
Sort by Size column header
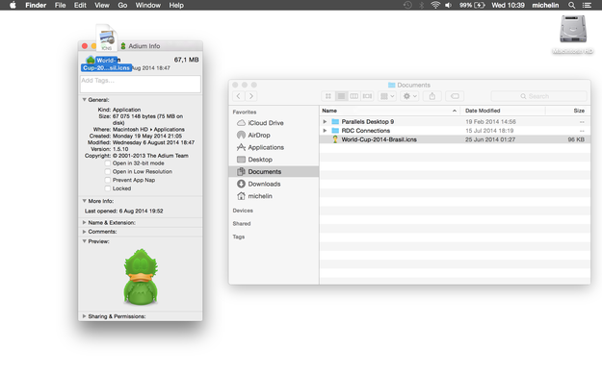coord(568,111)
